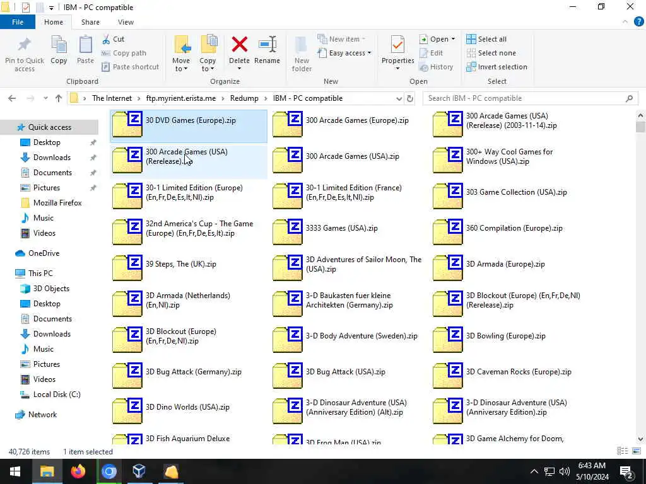646x484 pixels.
Task: Select 3333 Games (USA).zip icon
Action: 288,231
